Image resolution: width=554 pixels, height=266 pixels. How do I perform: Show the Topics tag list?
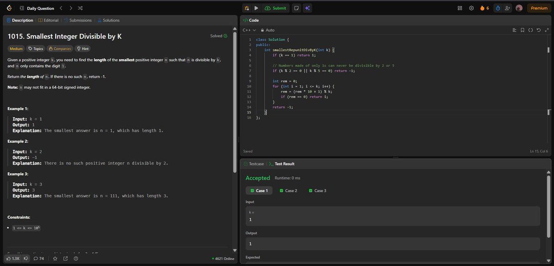click(x=36, y=48)
